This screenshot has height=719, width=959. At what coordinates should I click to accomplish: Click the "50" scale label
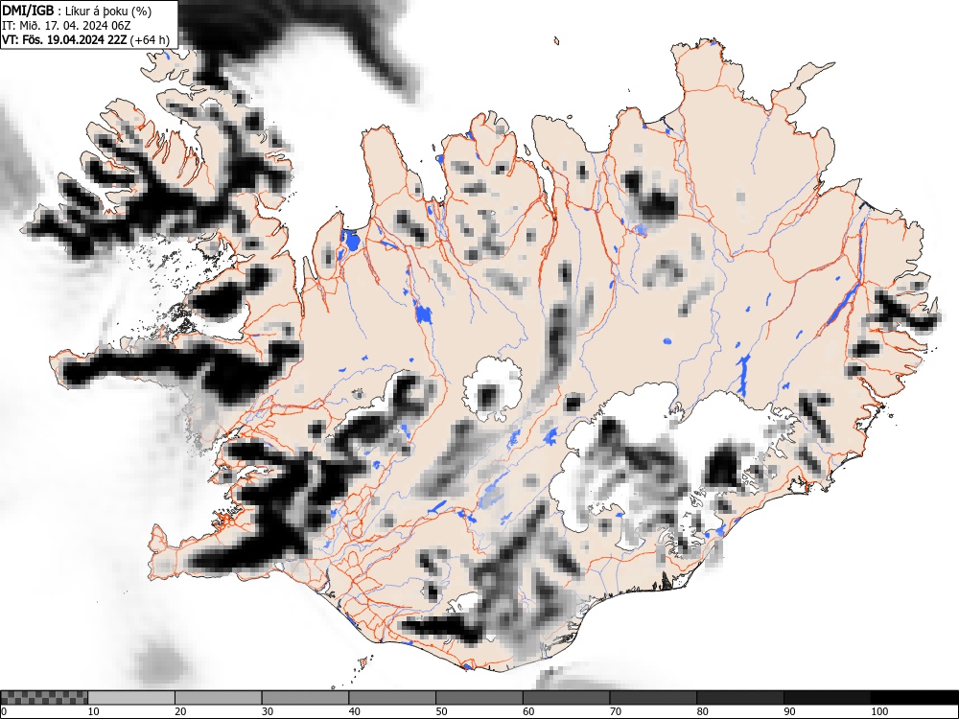440,711
